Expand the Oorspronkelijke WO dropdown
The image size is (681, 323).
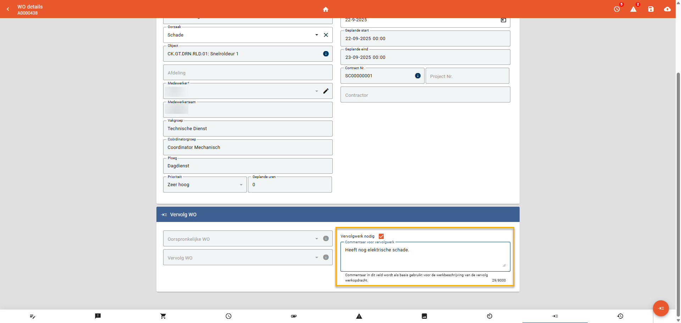[316, 239]
